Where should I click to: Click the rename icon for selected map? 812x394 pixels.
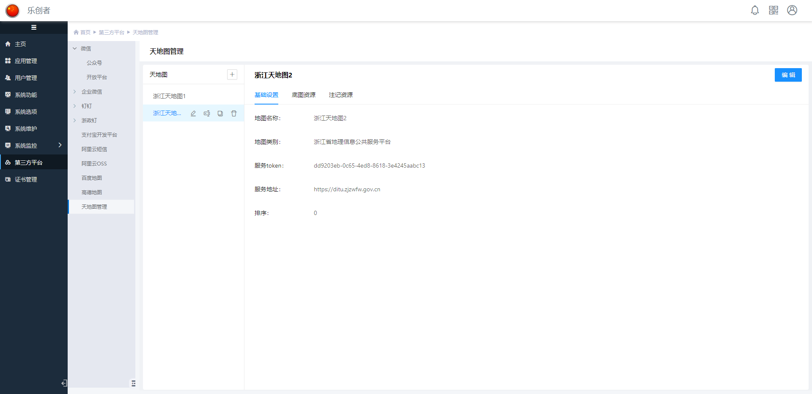(x=207, y=113)
